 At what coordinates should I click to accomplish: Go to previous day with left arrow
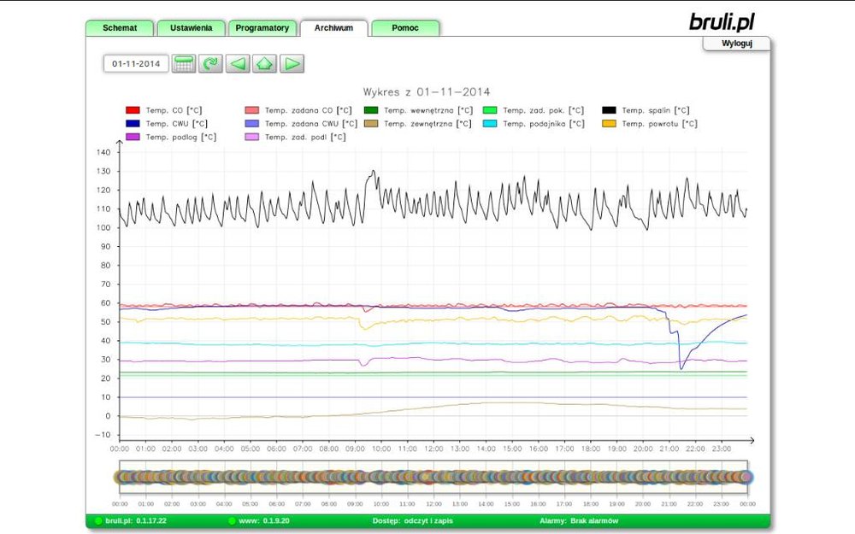click(x=238, y=63)
